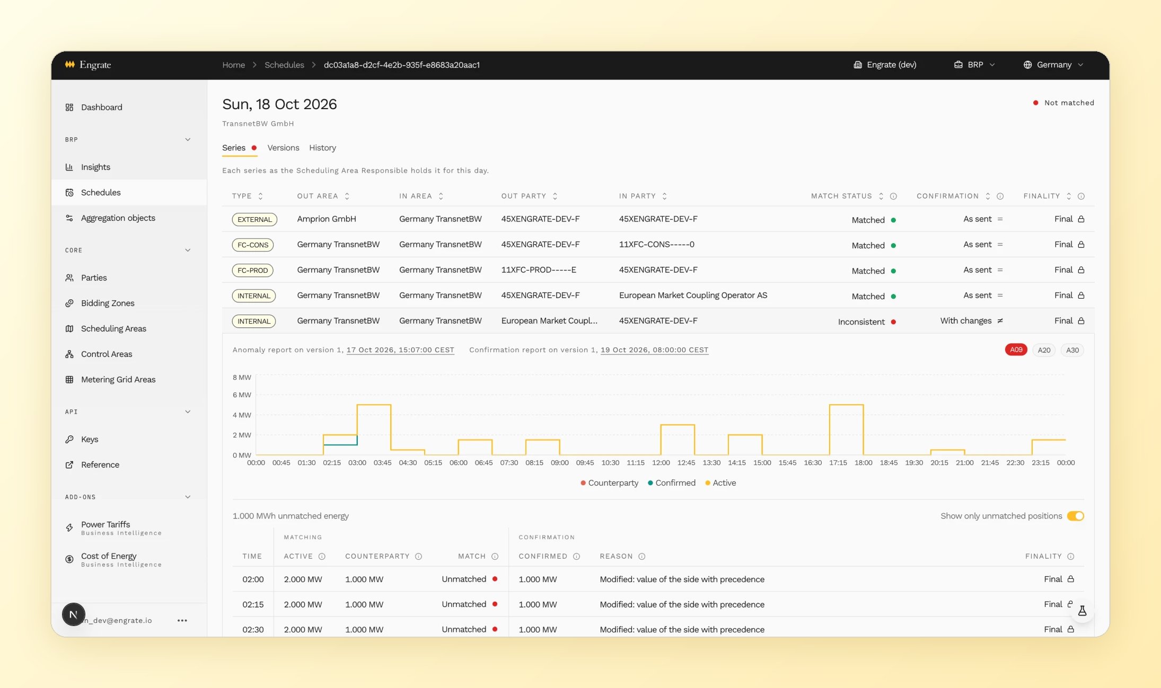This screenshot has width=1161, height=688.
Task: Click the Aggregation objects icon
Action: point(69,218)
